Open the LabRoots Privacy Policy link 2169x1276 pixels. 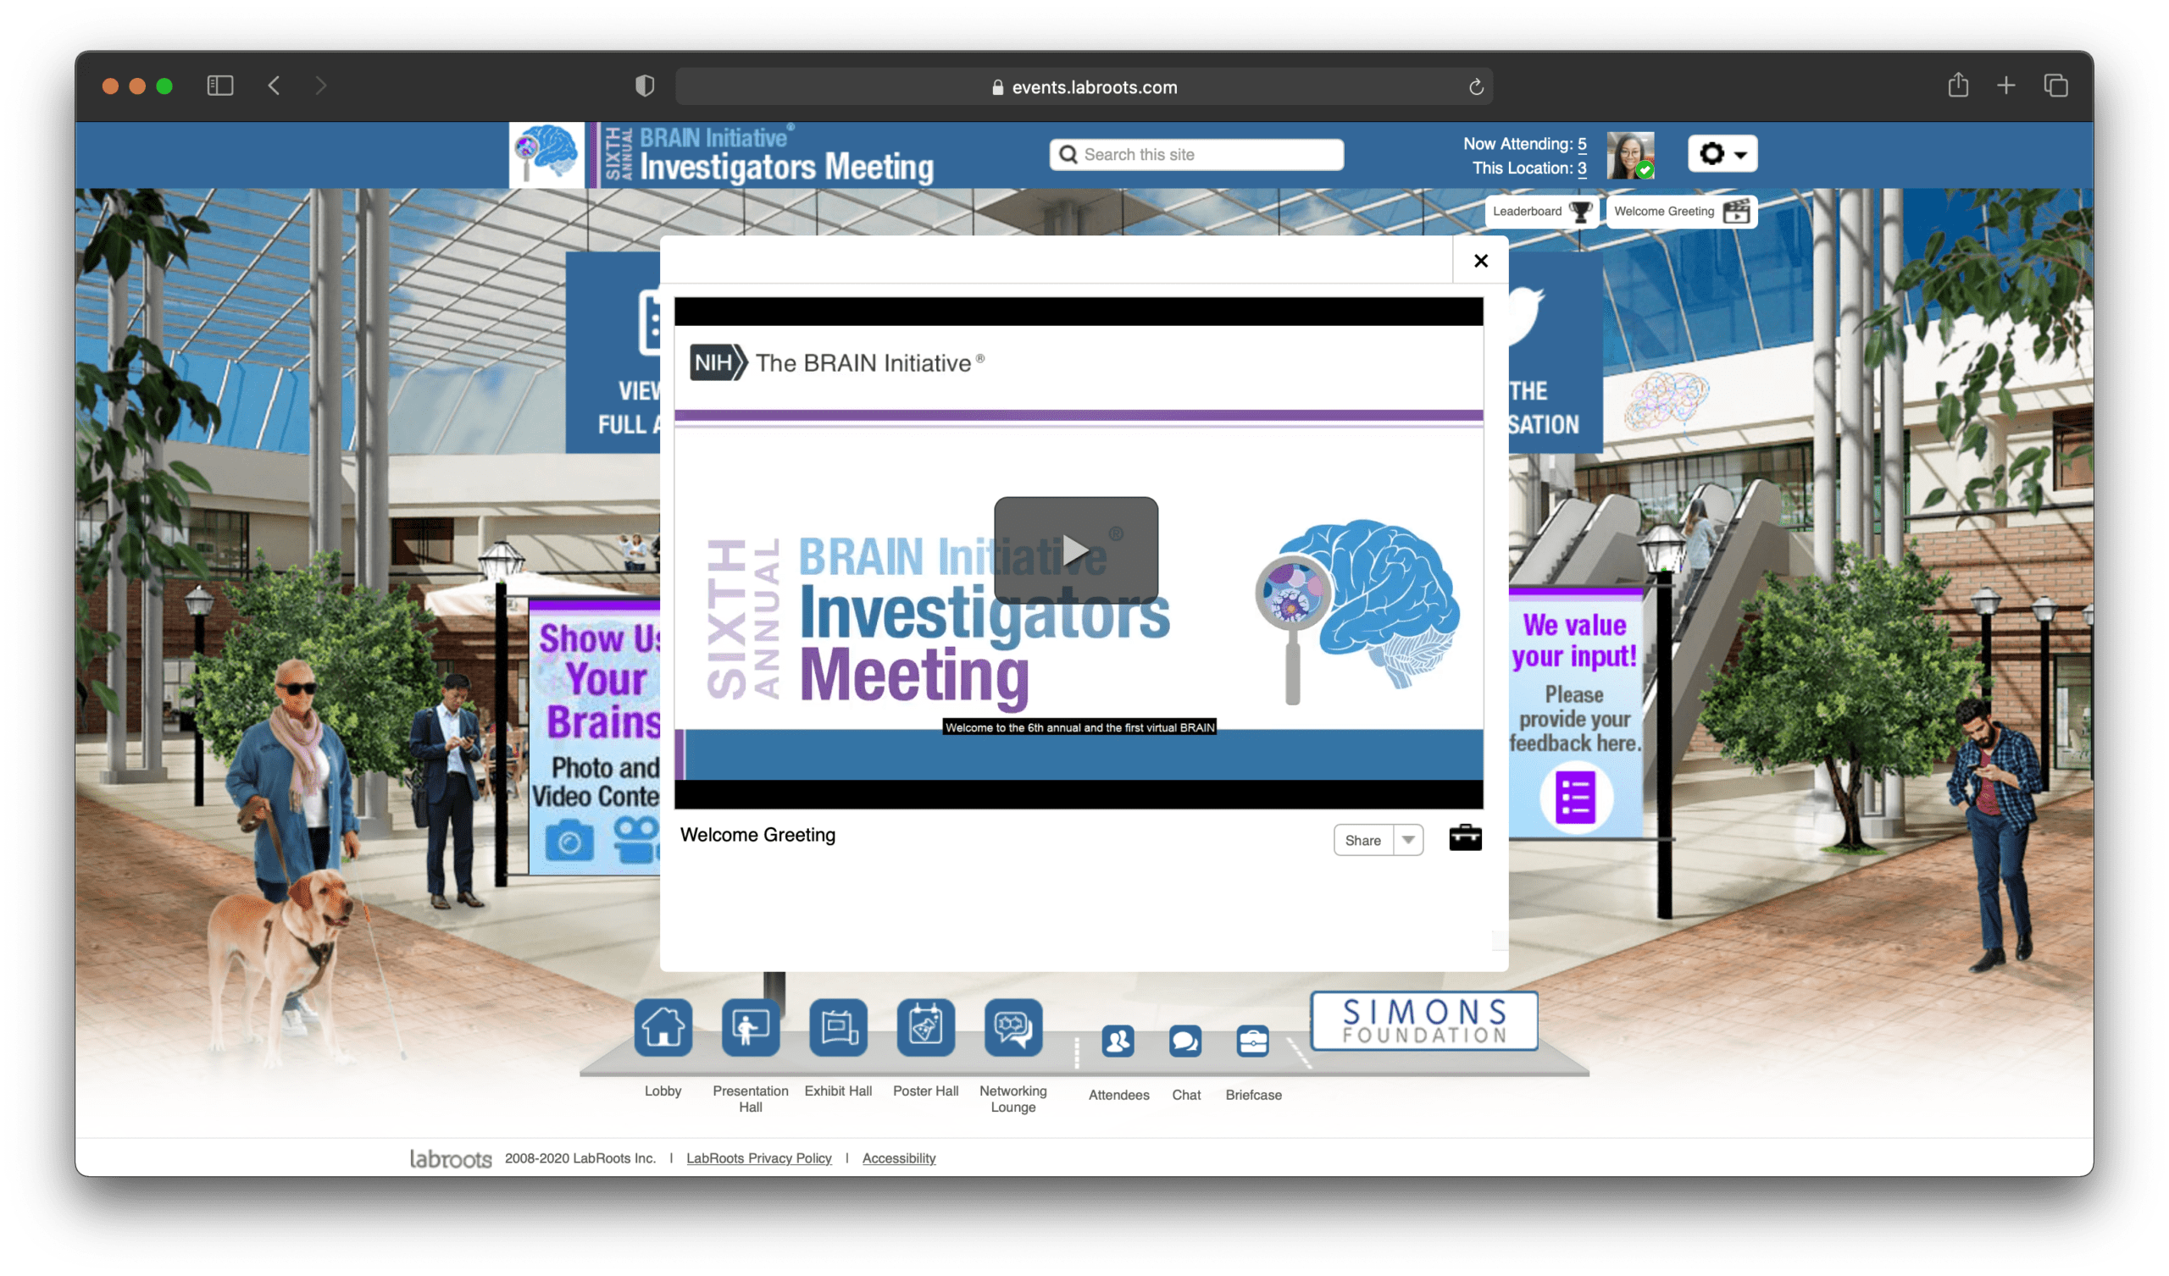758,1157
